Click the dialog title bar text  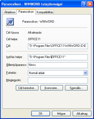click(x=32, y=4)
